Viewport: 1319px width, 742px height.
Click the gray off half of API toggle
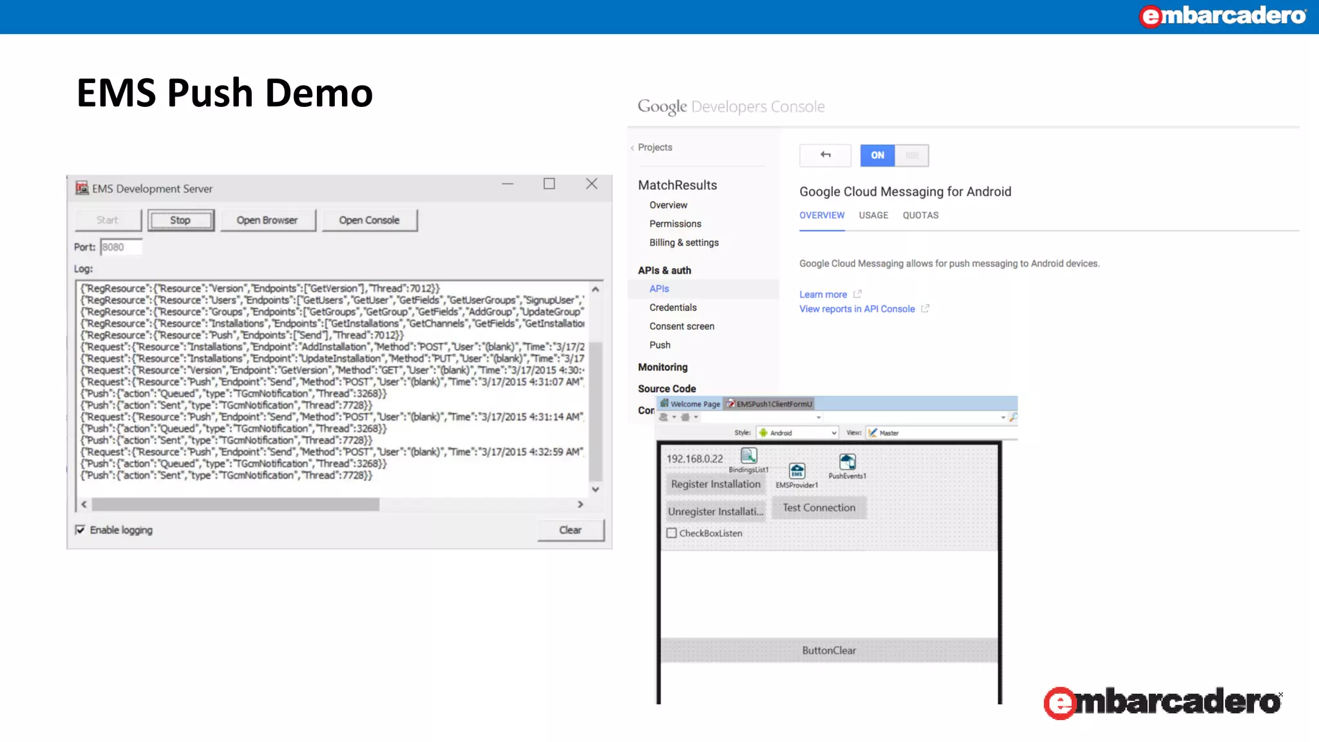coord(912,155)
